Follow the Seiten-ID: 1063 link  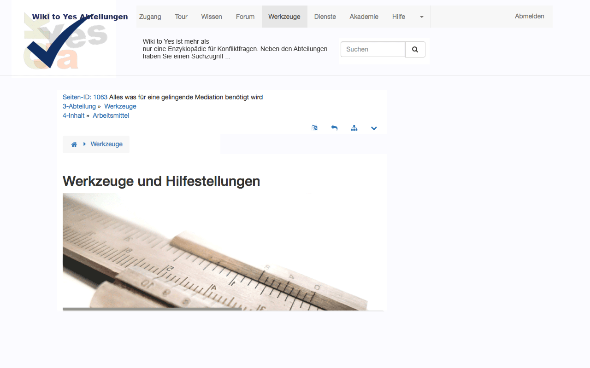click(85, 97)
